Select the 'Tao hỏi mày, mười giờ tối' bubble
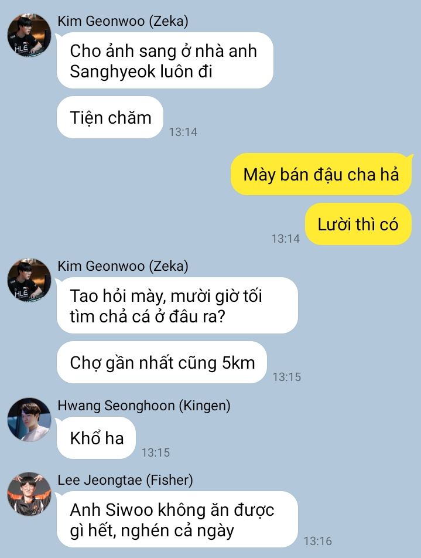 (177, 306)
